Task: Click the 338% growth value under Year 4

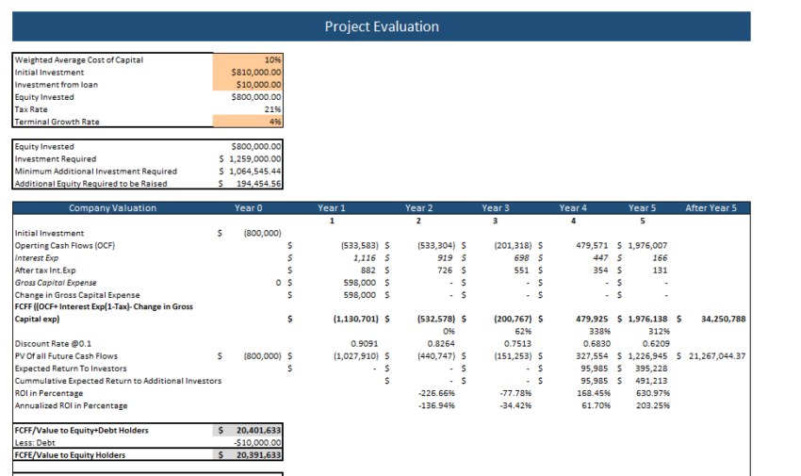Action: click(599, 331)
